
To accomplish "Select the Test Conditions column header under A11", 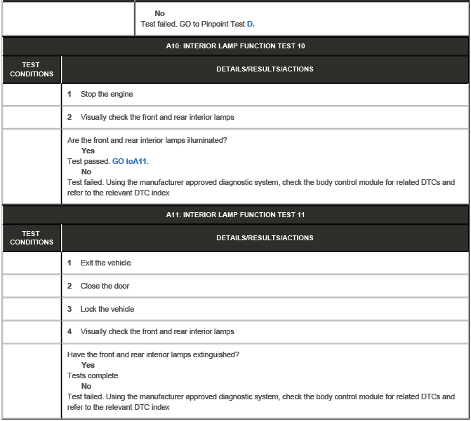I will point(32,238).
